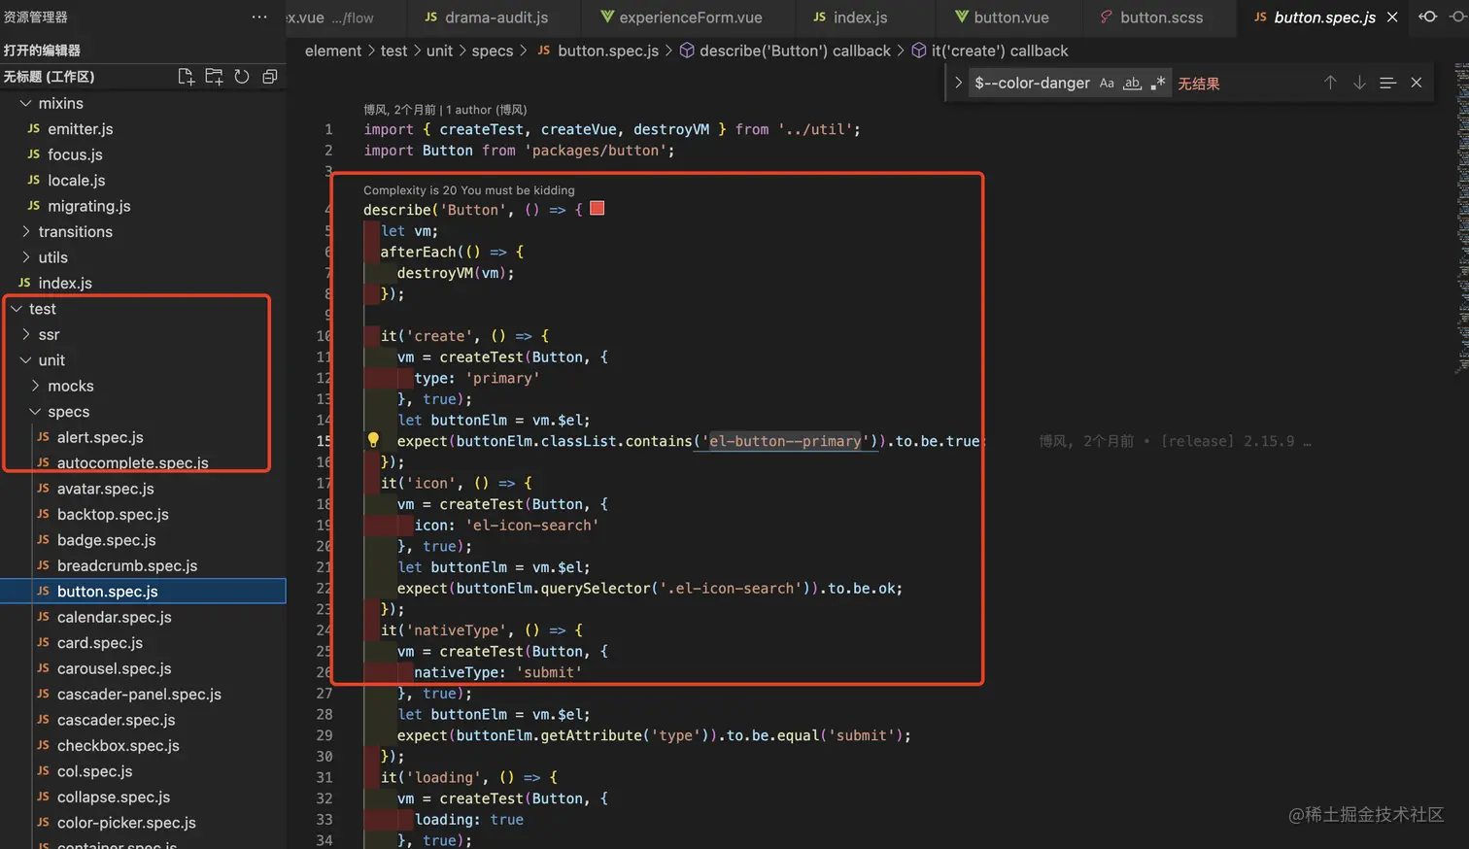Open color-picker.spec.js file
Image resolution: width=1469 pixels, height=849 pixels.
coord(126,823)
